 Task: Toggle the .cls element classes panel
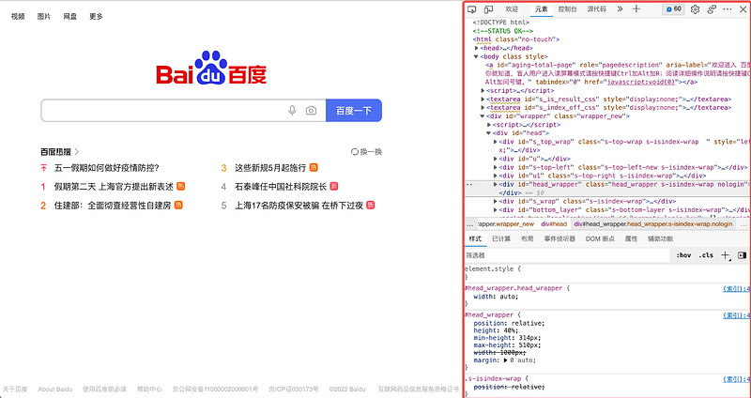[706, 255]
